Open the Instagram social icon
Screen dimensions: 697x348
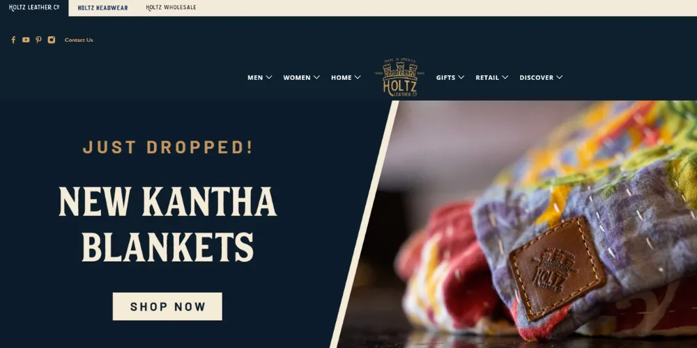pos(52,40)
